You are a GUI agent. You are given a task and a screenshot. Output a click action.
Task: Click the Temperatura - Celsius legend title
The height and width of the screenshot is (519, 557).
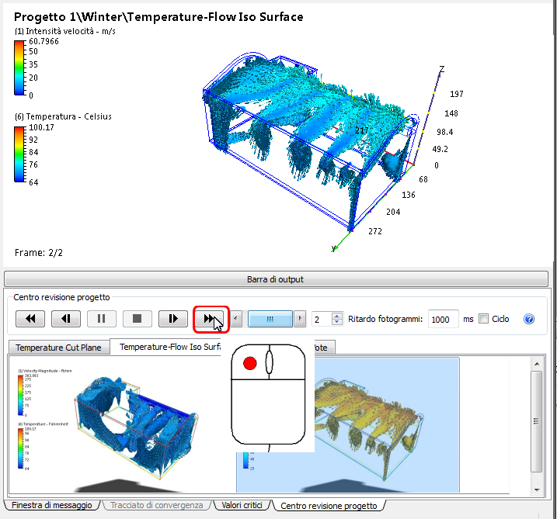63,116
